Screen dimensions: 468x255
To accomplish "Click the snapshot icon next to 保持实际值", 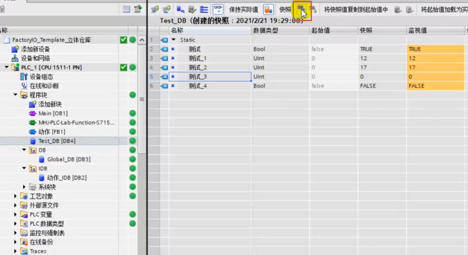I will 268,9.
